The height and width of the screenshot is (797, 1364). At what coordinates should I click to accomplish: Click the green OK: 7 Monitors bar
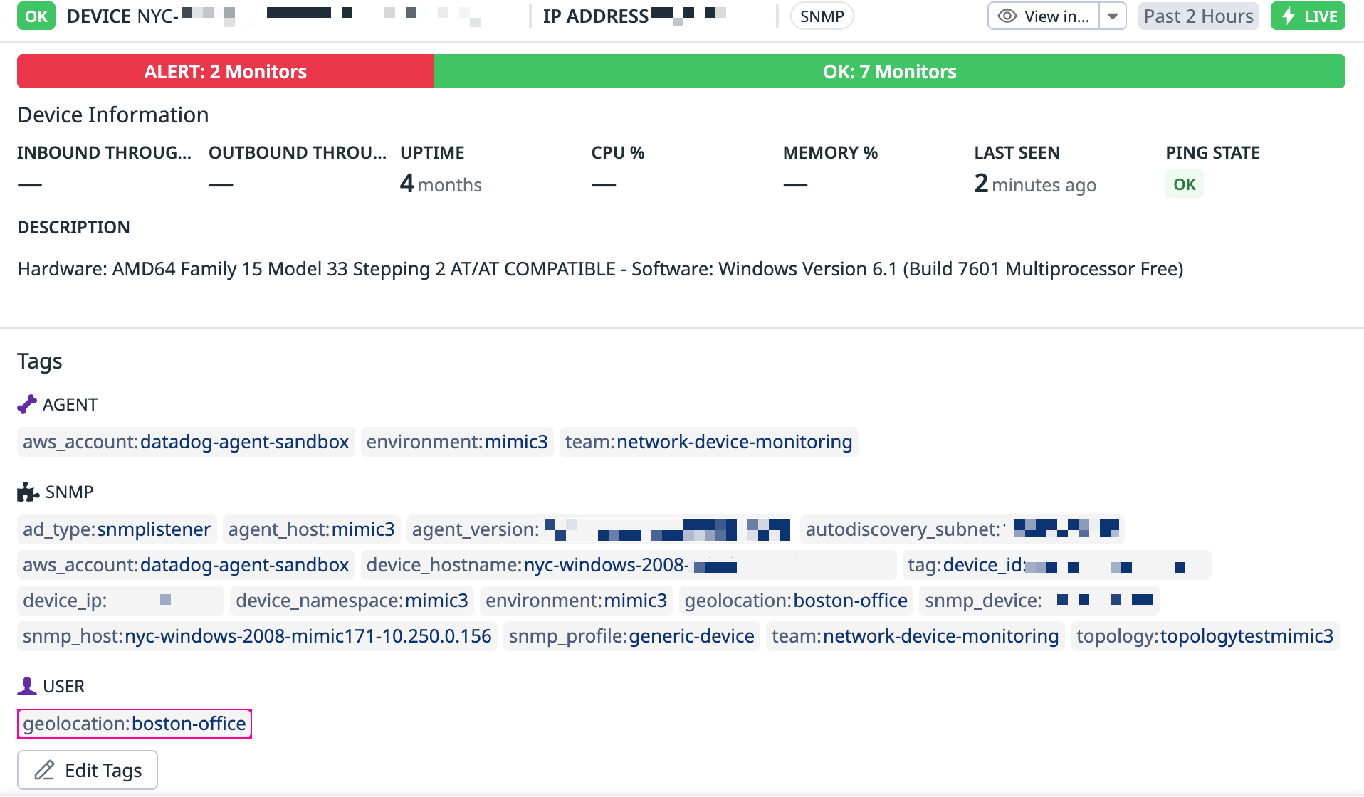coord(889,72)
